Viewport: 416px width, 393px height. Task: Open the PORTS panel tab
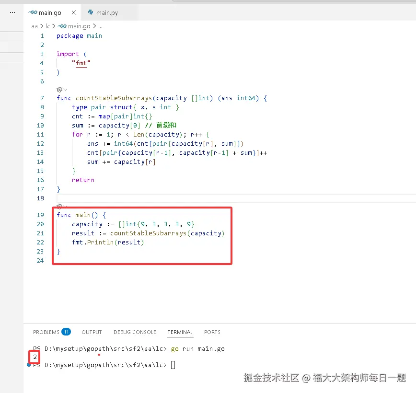coord(212,332)
